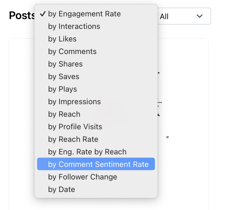Sort posts by Follower Change
Screen dimensions: 228x210
(82, 177)
